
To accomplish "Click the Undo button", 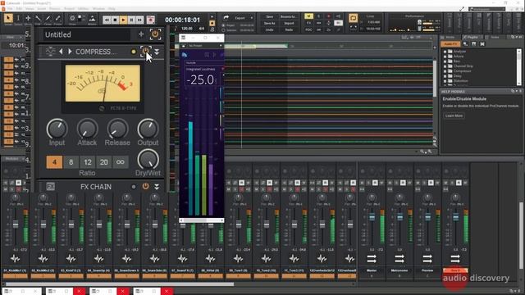I will coord(270,29).
